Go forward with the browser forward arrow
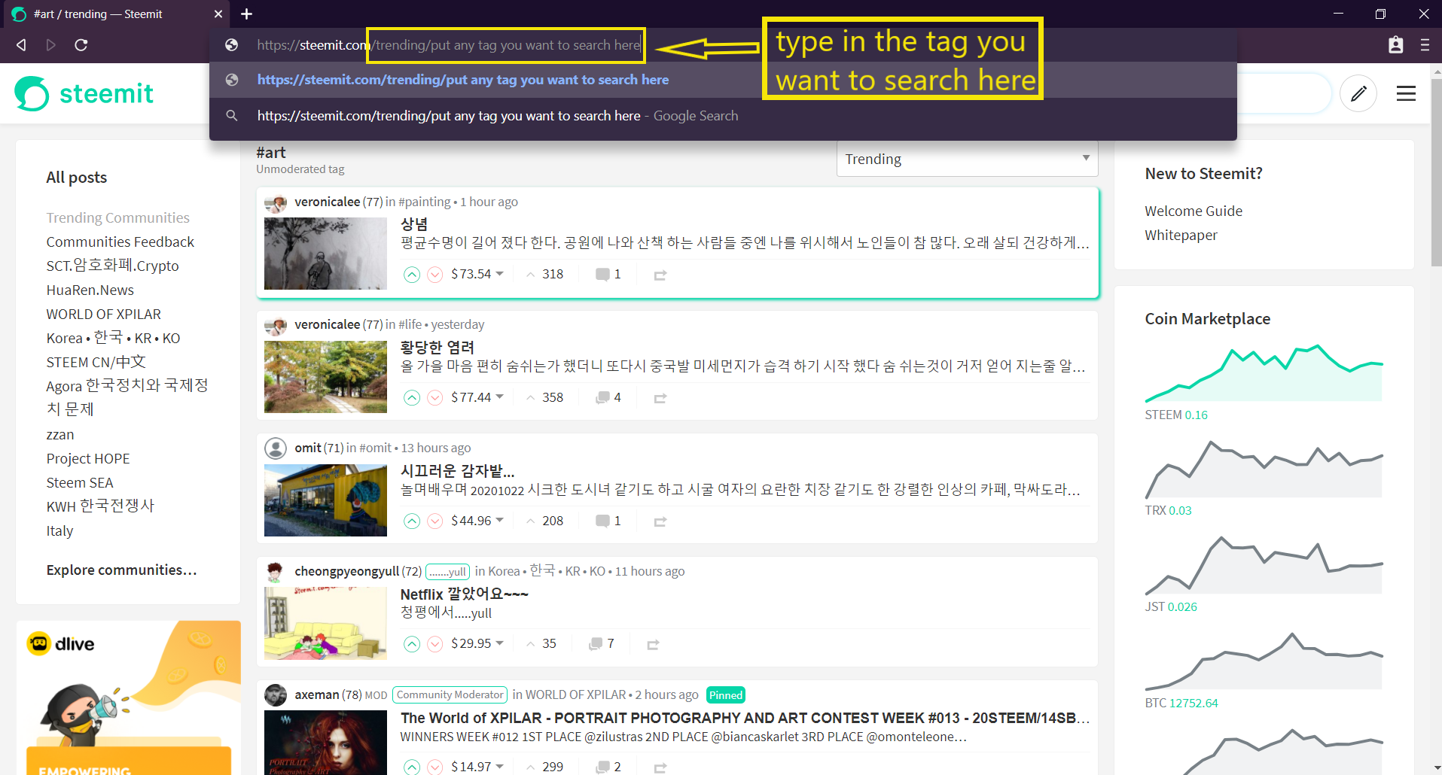The image size is (1442, 775). click(51, 45)
